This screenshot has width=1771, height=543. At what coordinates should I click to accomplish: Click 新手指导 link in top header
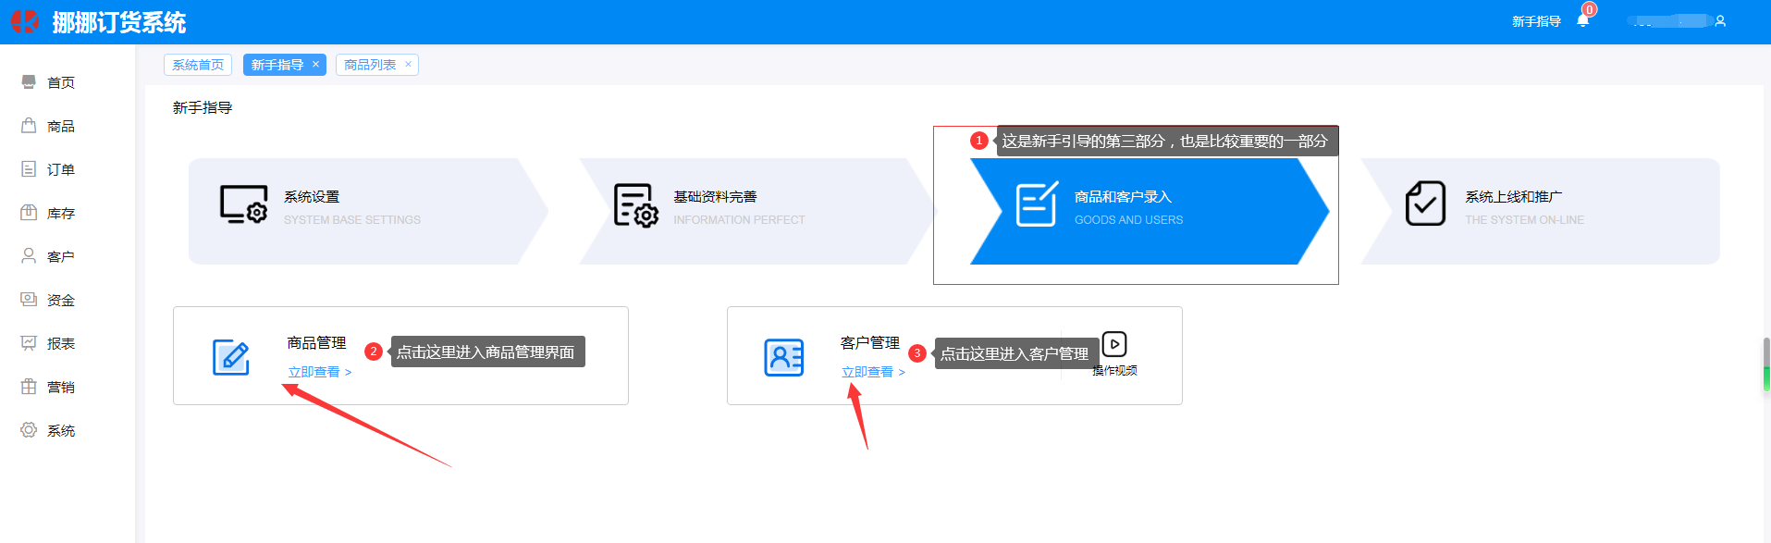[1536, 21]
